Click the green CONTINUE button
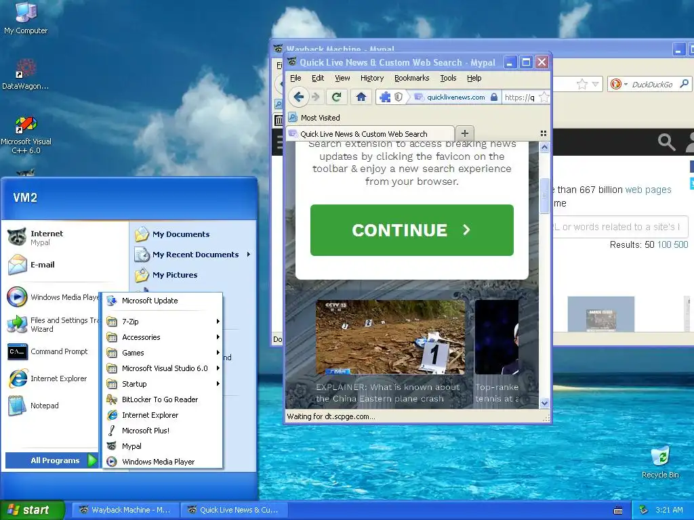Image resolution: width=694 pixels, height=520 pixels. pos(411,230)
